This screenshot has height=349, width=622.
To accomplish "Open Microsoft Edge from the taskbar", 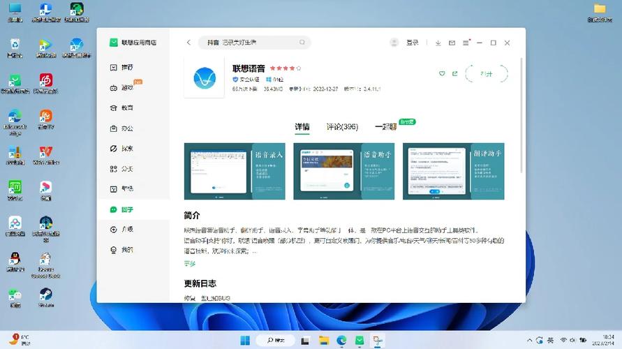I will (x=341, y=341).
